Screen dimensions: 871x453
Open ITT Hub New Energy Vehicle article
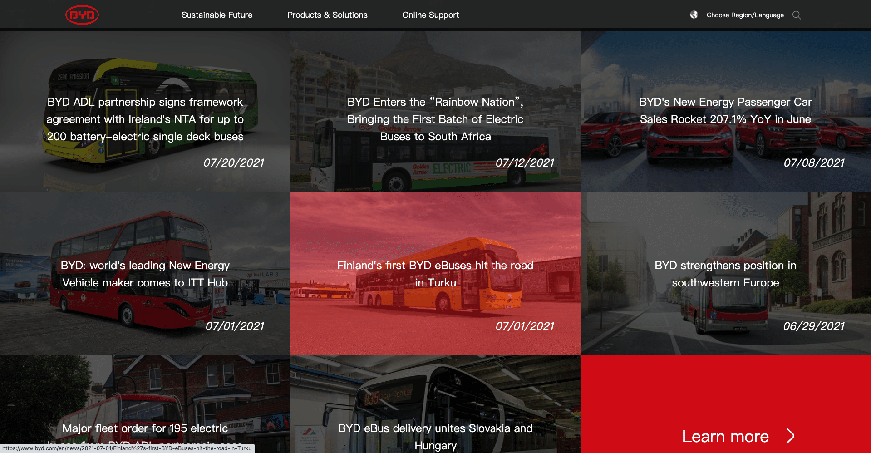click(145, 273)
